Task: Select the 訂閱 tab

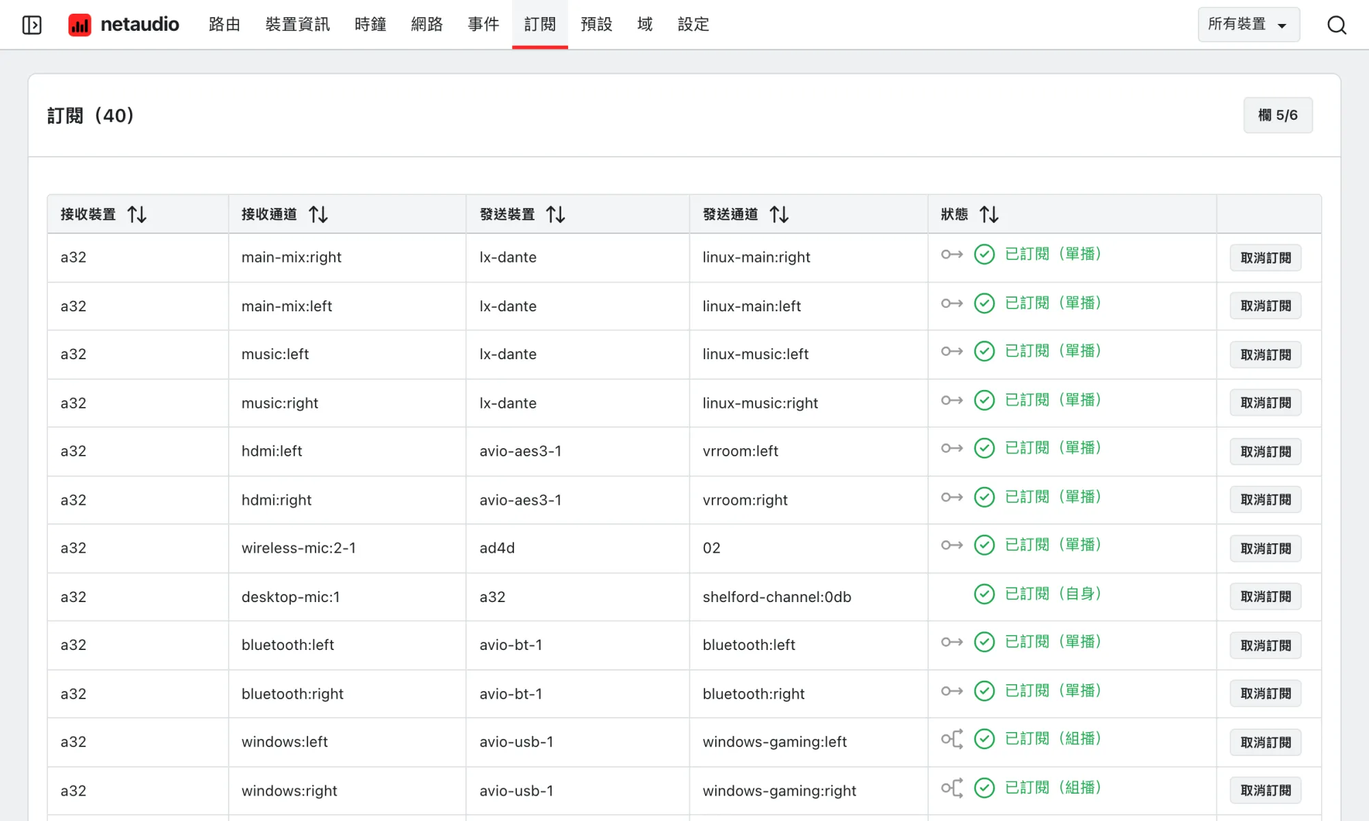Action: point(540,25)
